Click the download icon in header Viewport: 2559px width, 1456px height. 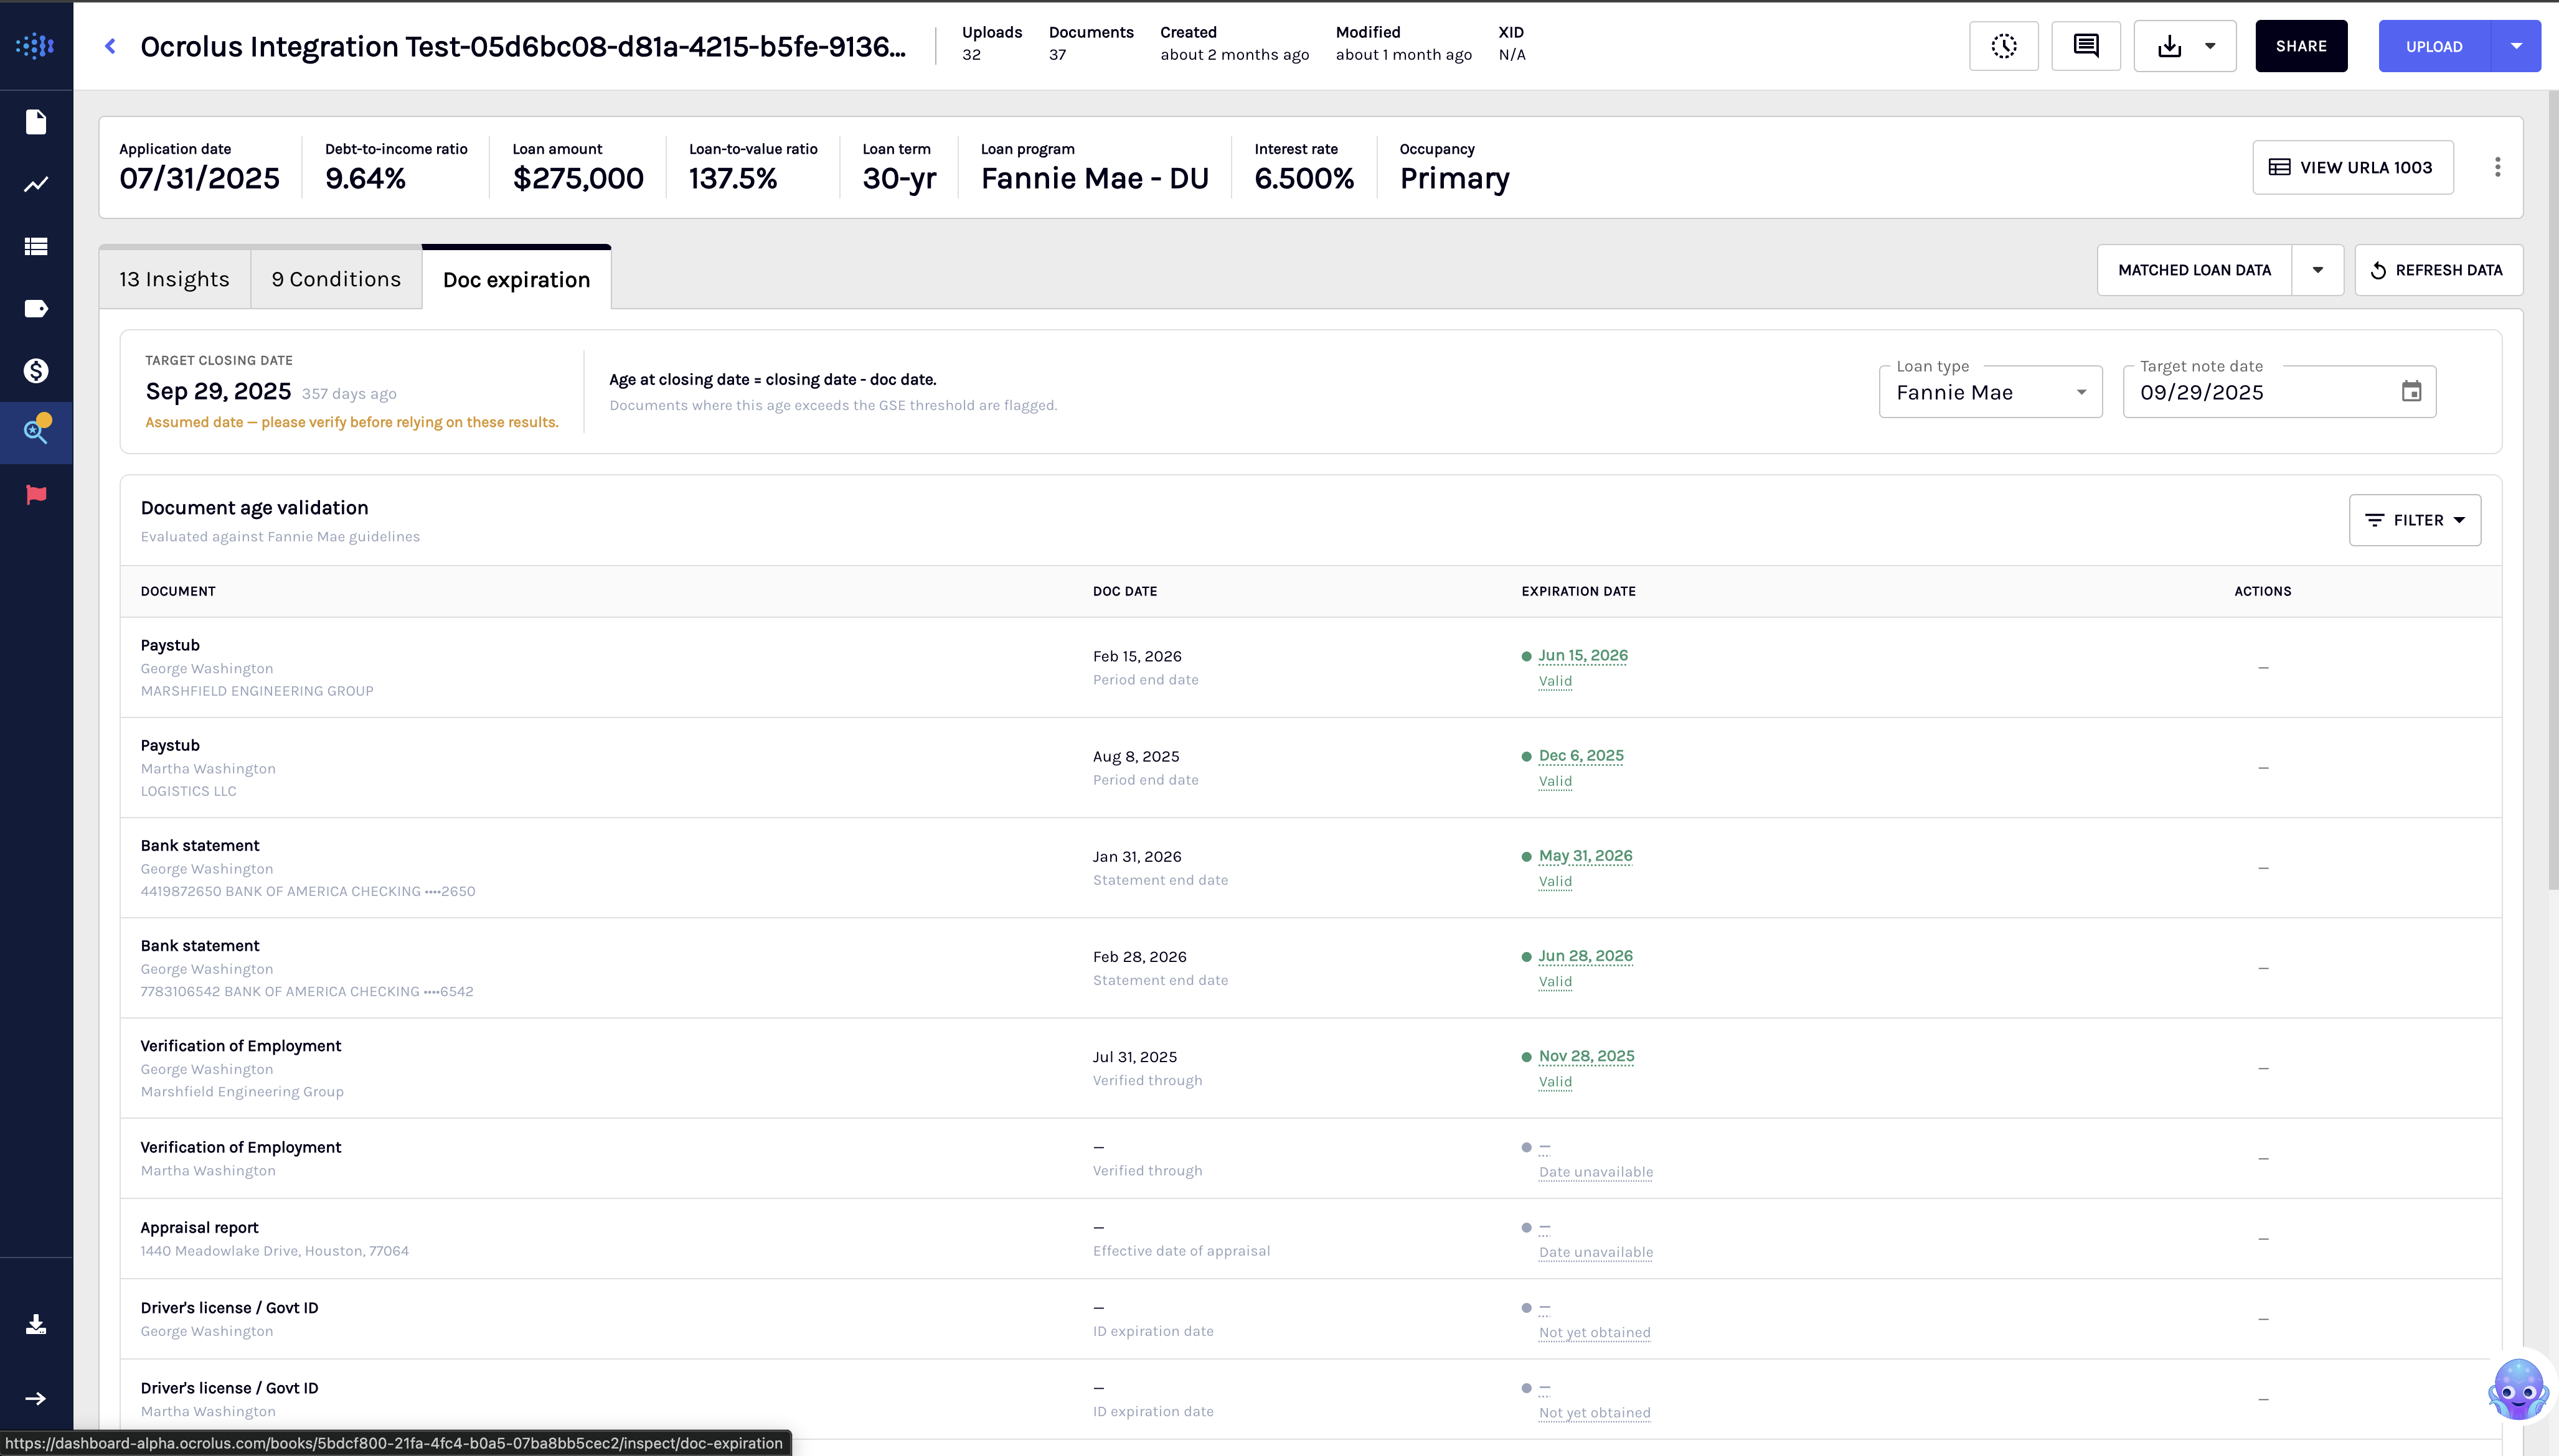pyautogui.click(x=2169, y=46)
